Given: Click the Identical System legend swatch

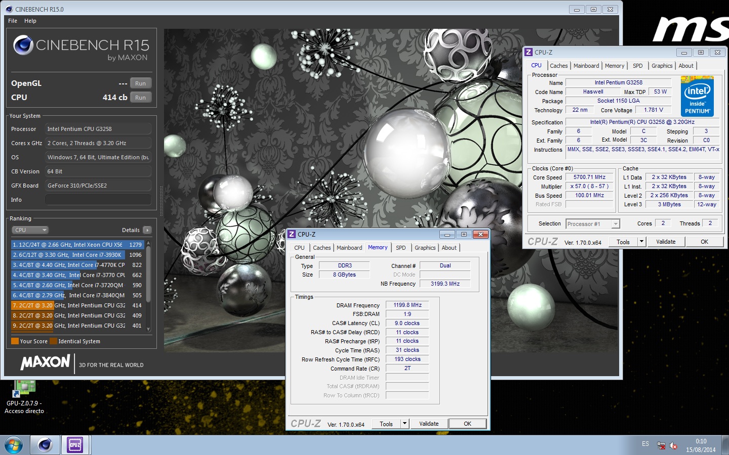Looking at the screenshot, I should tap(53, 341).
